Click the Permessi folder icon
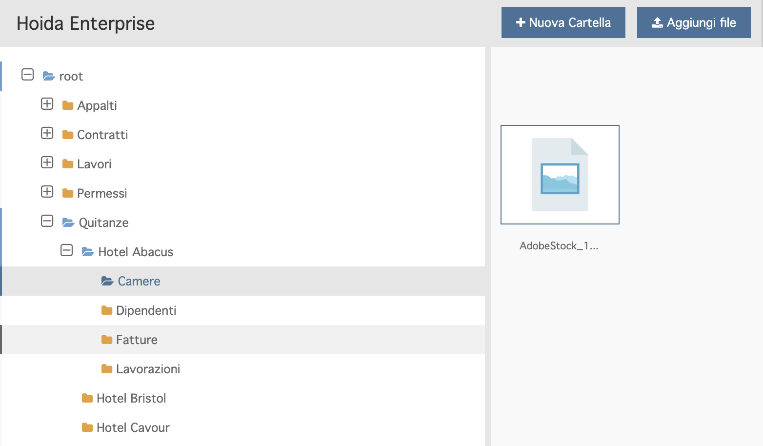Screen dimensions: 763x446 coord(68,193)
